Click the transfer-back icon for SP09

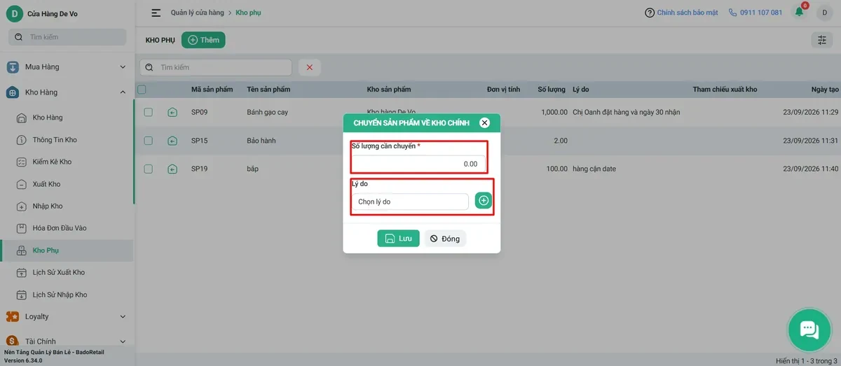point(172,112)
